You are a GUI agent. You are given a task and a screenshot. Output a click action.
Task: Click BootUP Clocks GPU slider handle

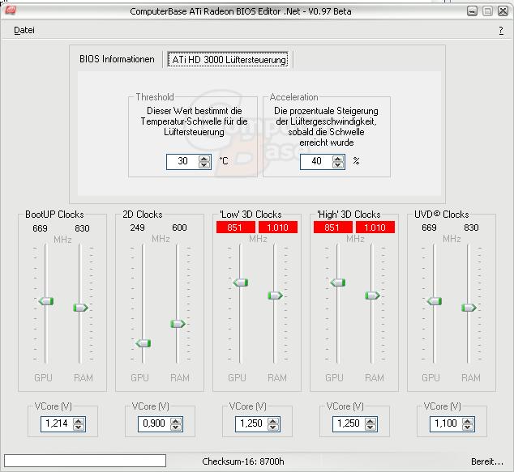(46, 301)
